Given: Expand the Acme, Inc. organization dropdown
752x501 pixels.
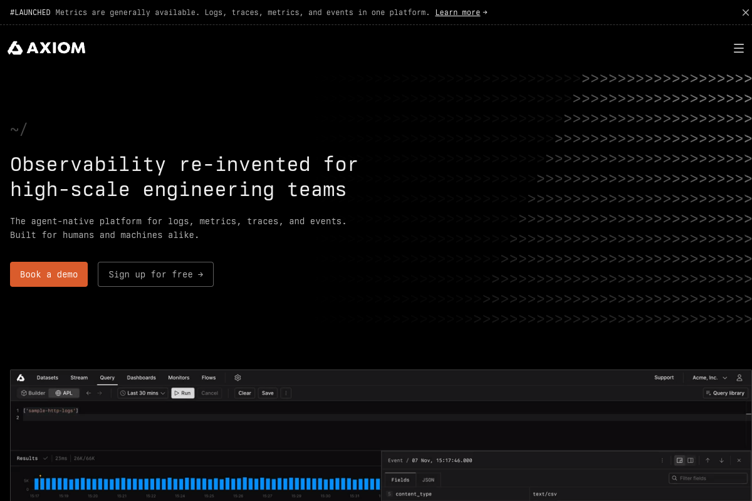Looking at the screenshot, I should pyautogui.click(x=710, y=378).
